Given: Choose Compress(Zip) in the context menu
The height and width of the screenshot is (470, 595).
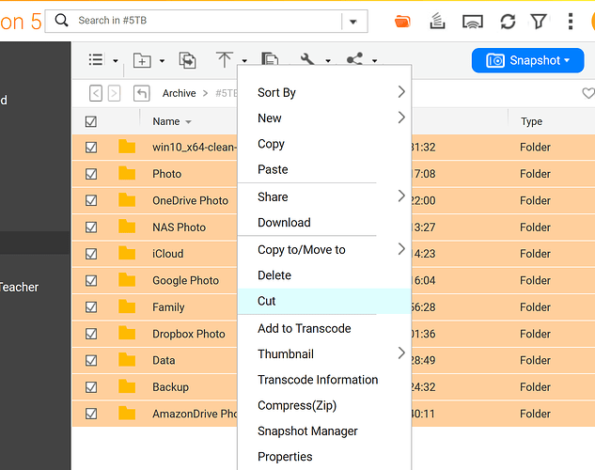Looking at the screenshot, I should pos(297,405).
